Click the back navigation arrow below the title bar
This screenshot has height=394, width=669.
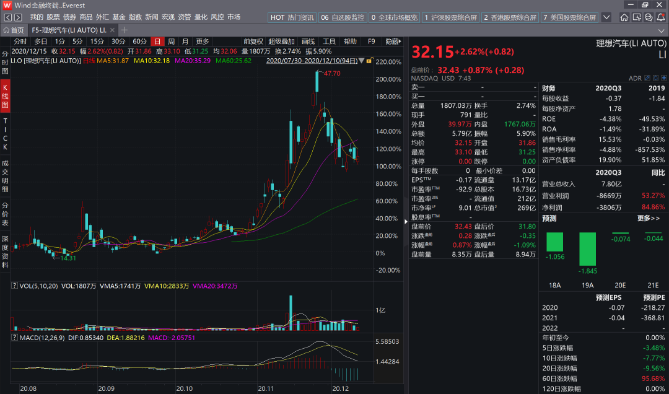click(7, 17)
